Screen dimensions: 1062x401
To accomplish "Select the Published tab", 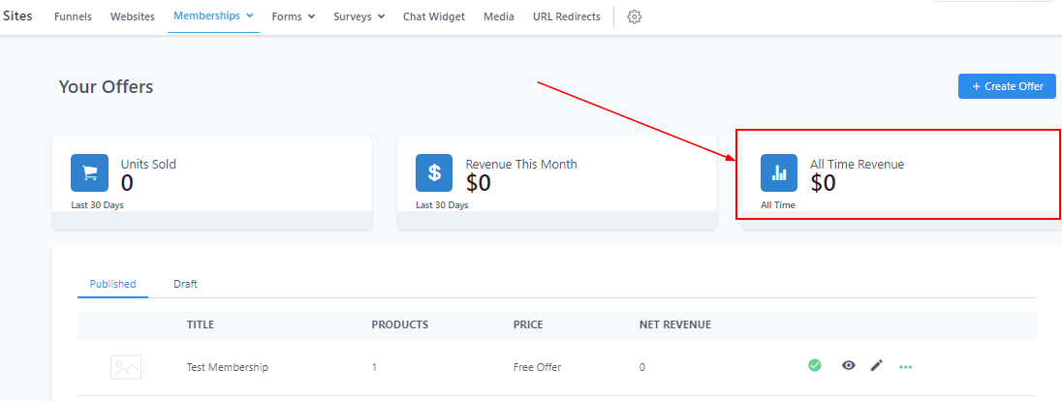I will 112,284.
